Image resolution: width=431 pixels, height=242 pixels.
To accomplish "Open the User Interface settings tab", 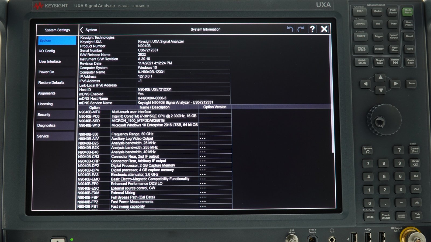I will pyautogui.click(x=57, y=62).
